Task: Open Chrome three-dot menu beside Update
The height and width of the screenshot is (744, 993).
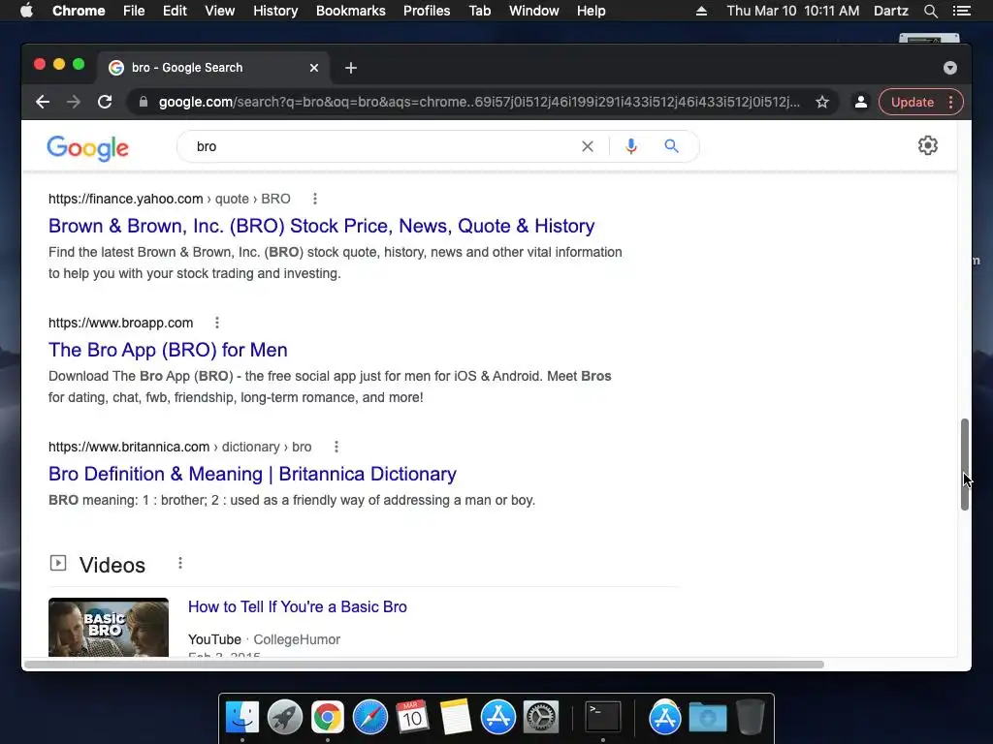Action: point(950,102)
